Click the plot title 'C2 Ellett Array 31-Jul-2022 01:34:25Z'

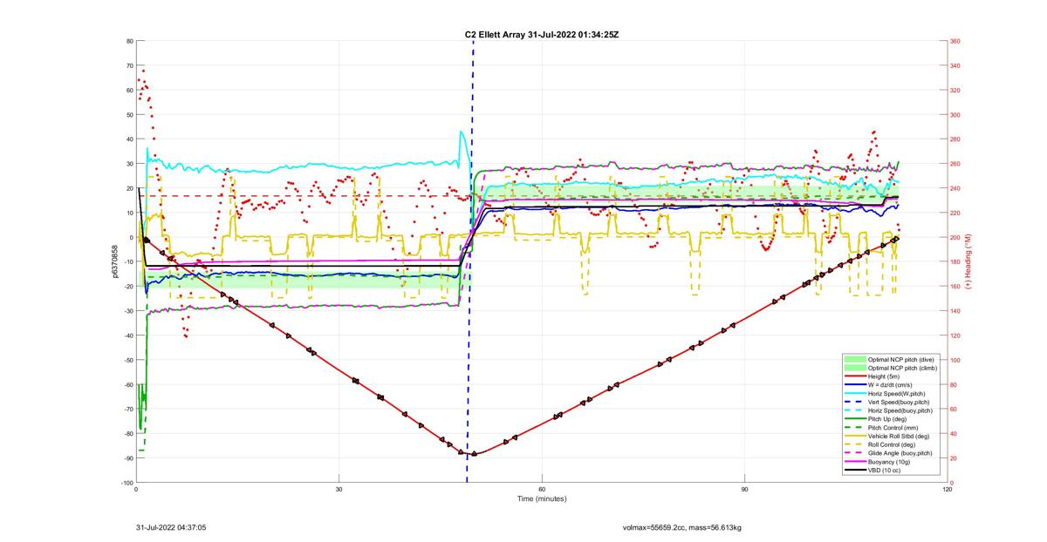click(x=543, y=35)
